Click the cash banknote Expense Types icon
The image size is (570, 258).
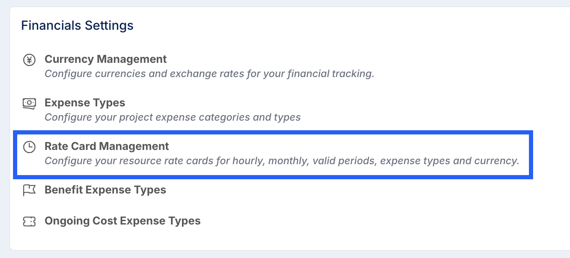(29, 103)
